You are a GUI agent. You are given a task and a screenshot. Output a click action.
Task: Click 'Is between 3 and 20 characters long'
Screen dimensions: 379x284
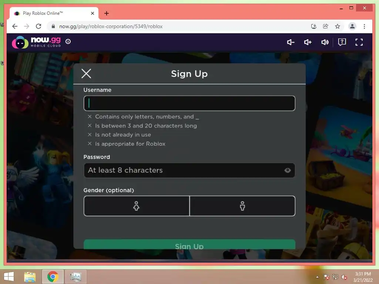[146, 126]
